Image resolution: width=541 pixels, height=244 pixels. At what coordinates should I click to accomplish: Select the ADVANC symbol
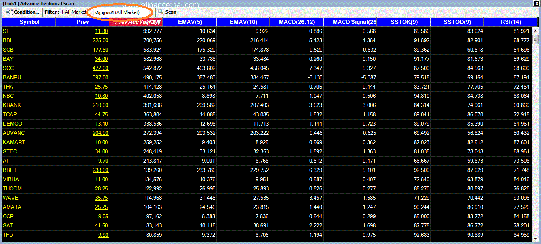[14, 133]
